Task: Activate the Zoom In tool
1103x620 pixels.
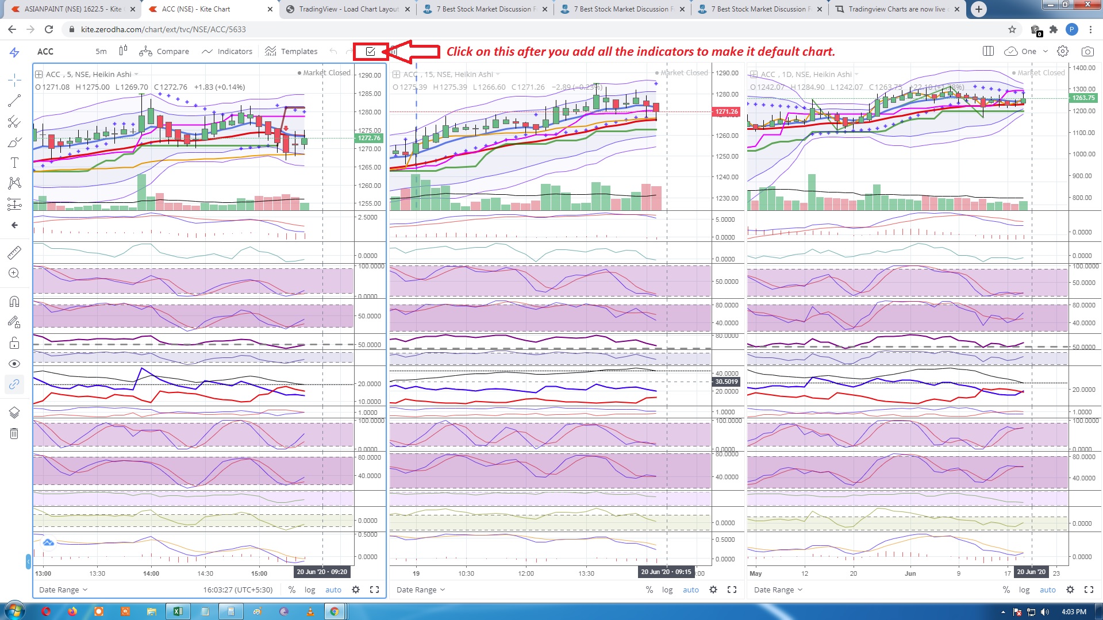Action: [14, 273]
